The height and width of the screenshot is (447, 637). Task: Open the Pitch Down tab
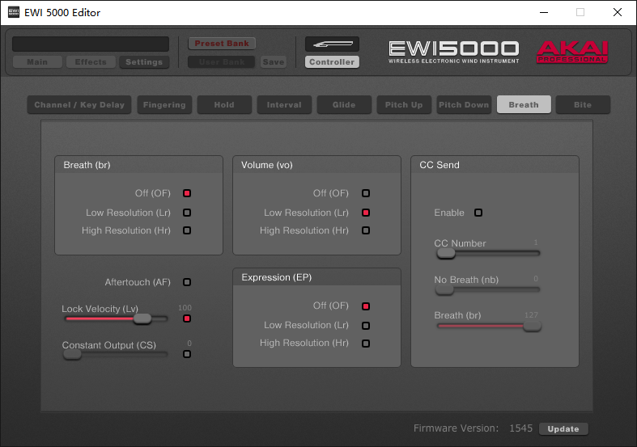[x=464, y=105]
